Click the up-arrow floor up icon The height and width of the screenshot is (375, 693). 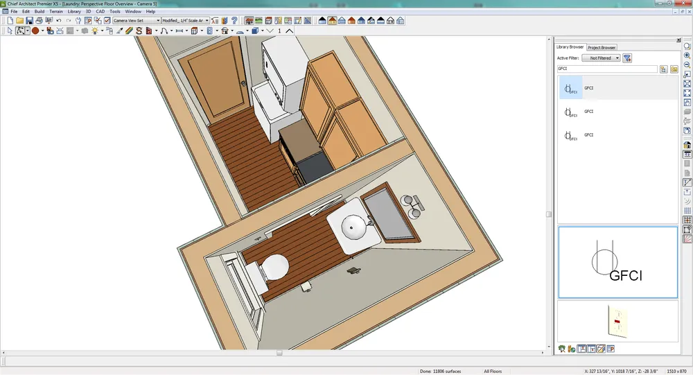pyautogui.click(x=290, y=31)
